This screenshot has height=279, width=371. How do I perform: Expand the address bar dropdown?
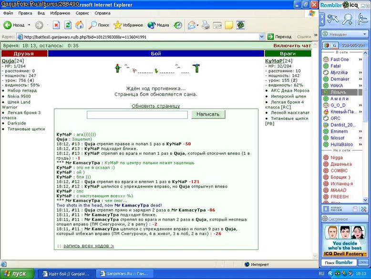tap(261, 37)
